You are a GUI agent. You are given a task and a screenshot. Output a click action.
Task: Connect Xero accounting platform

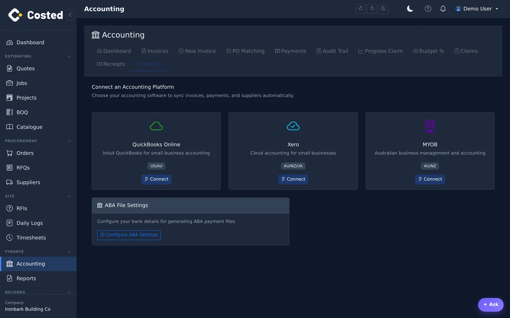click(293, 179)
